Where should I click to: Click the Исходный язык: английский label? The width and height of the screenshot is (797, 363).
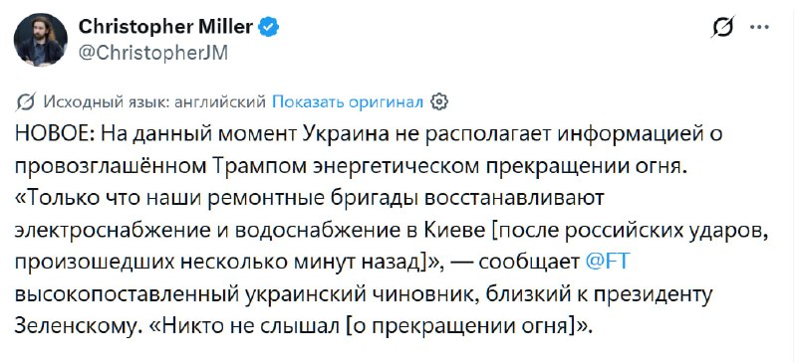tap(153, 102)
